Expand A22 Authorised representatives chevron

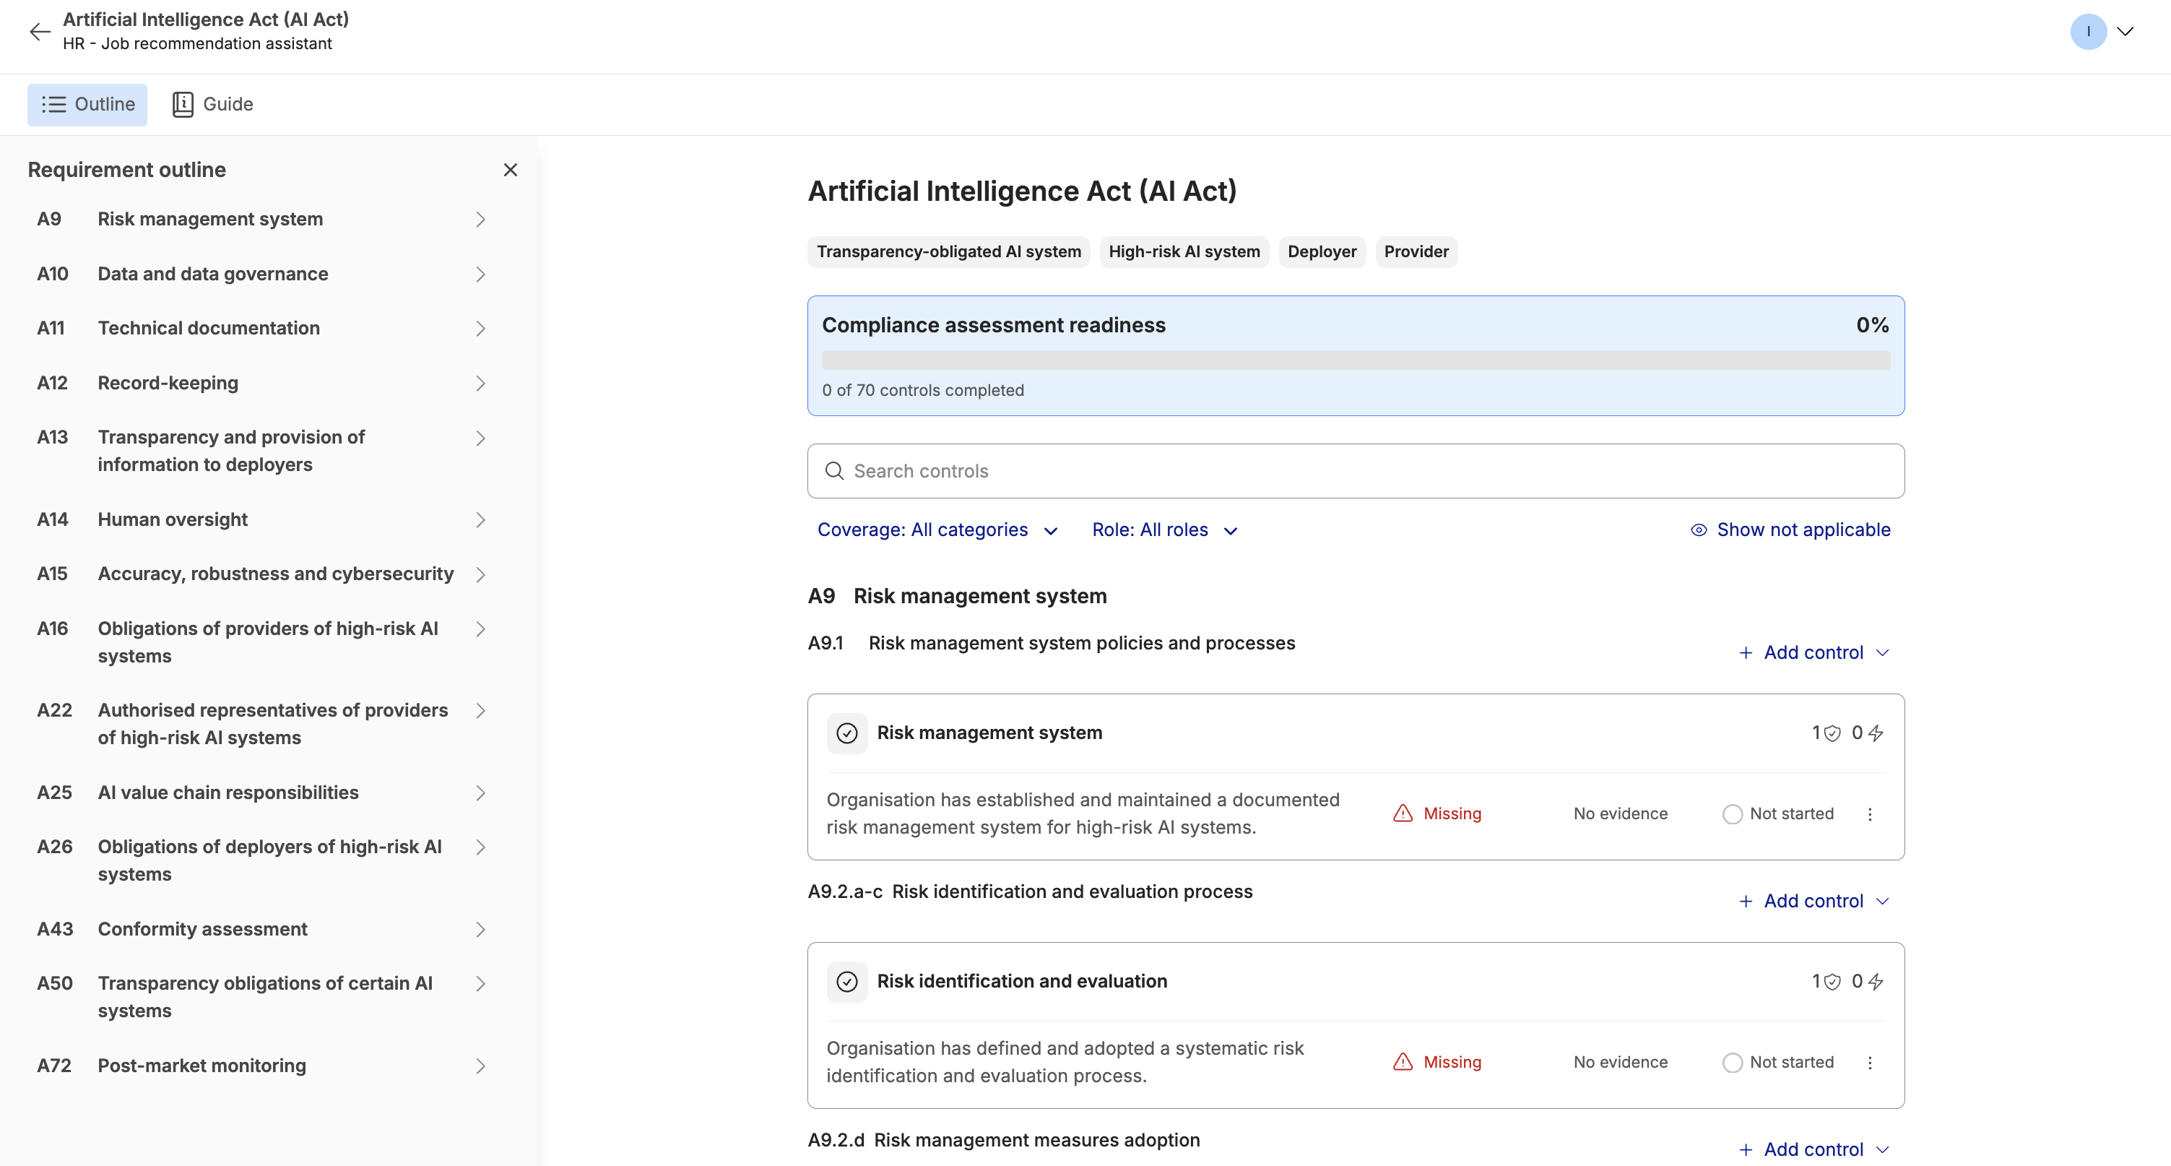[x=480, y=711]
